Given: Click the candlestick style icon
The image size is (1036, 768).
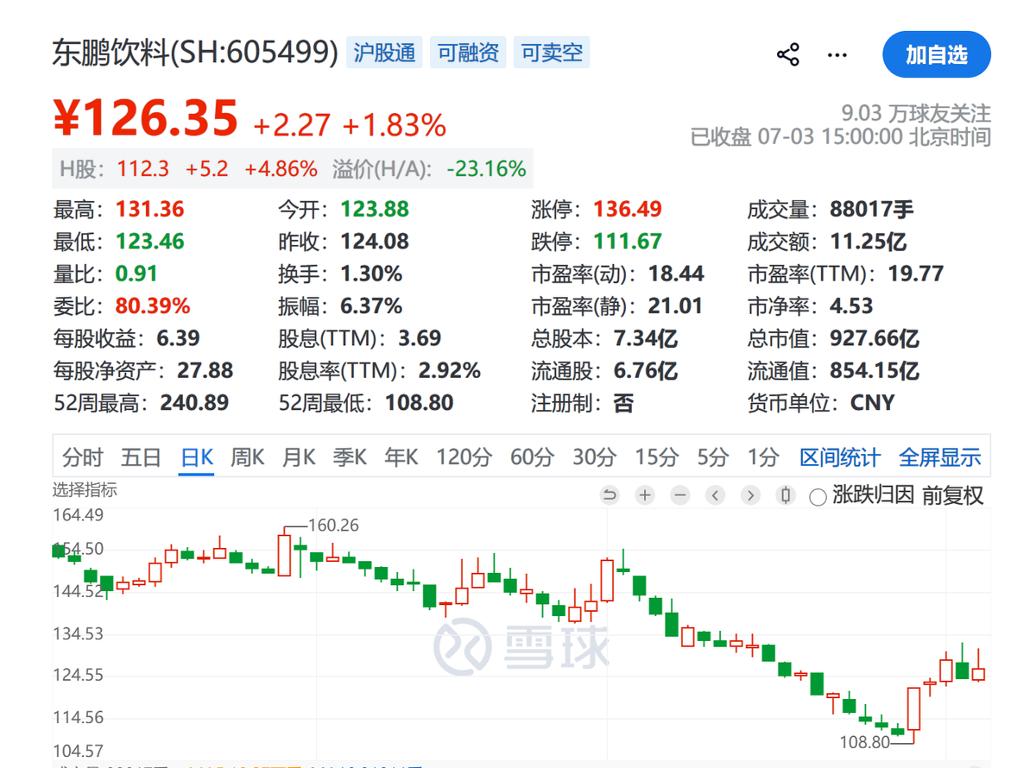Looking at the screenshot, I should click(x=786, y=495).
